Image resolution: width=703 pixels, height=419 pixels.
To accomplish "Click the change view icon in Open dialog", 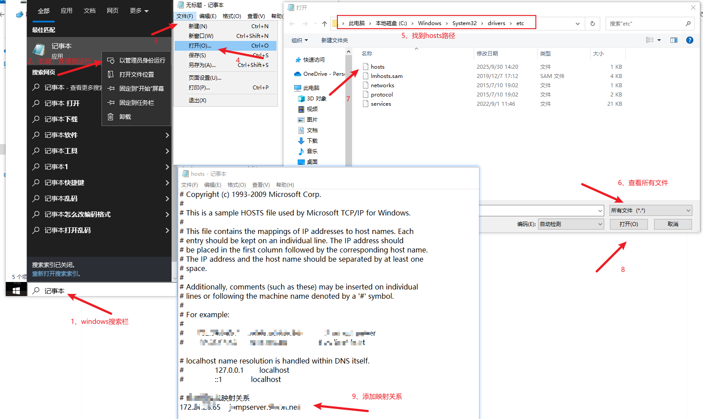I will [650, 40].
